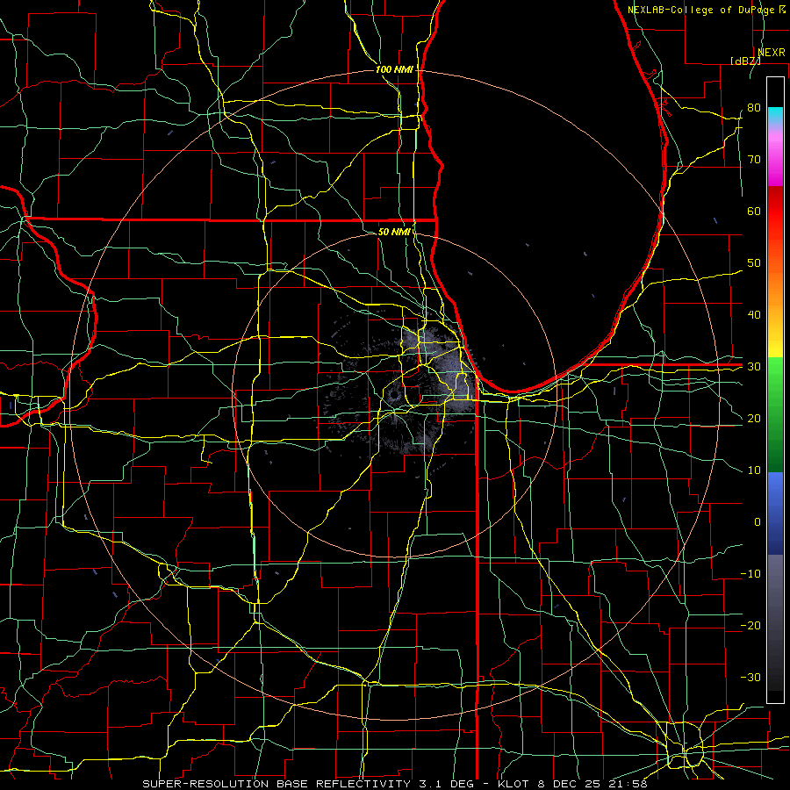Click the 21:58 timestamp in the caption

pos(628,784)
